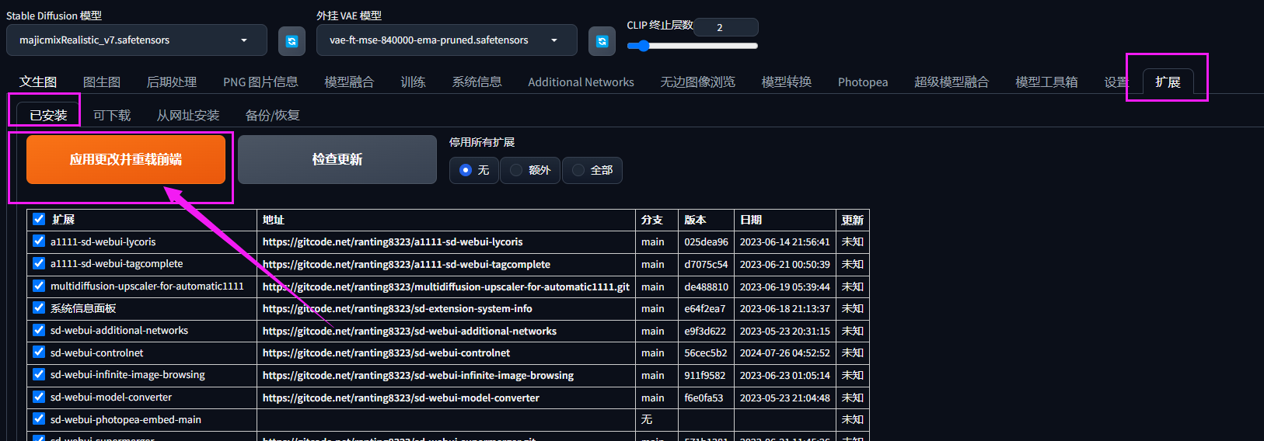The image size is (1264, 441).
Task: Open the Additional Networks tab
Action: coord(581,82)
